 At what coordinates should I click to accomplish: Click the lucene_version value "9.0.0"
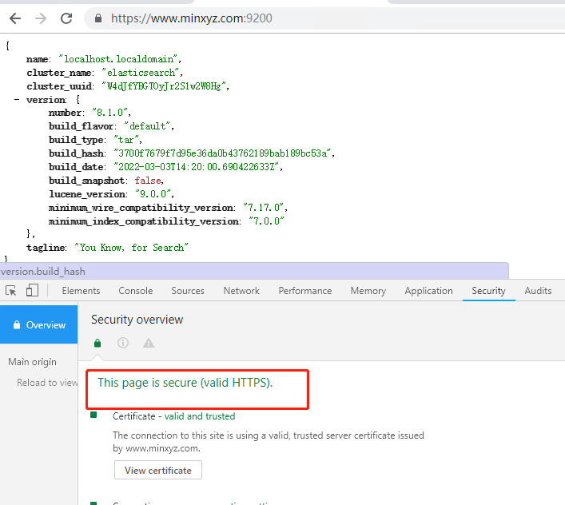click(153, 194)
